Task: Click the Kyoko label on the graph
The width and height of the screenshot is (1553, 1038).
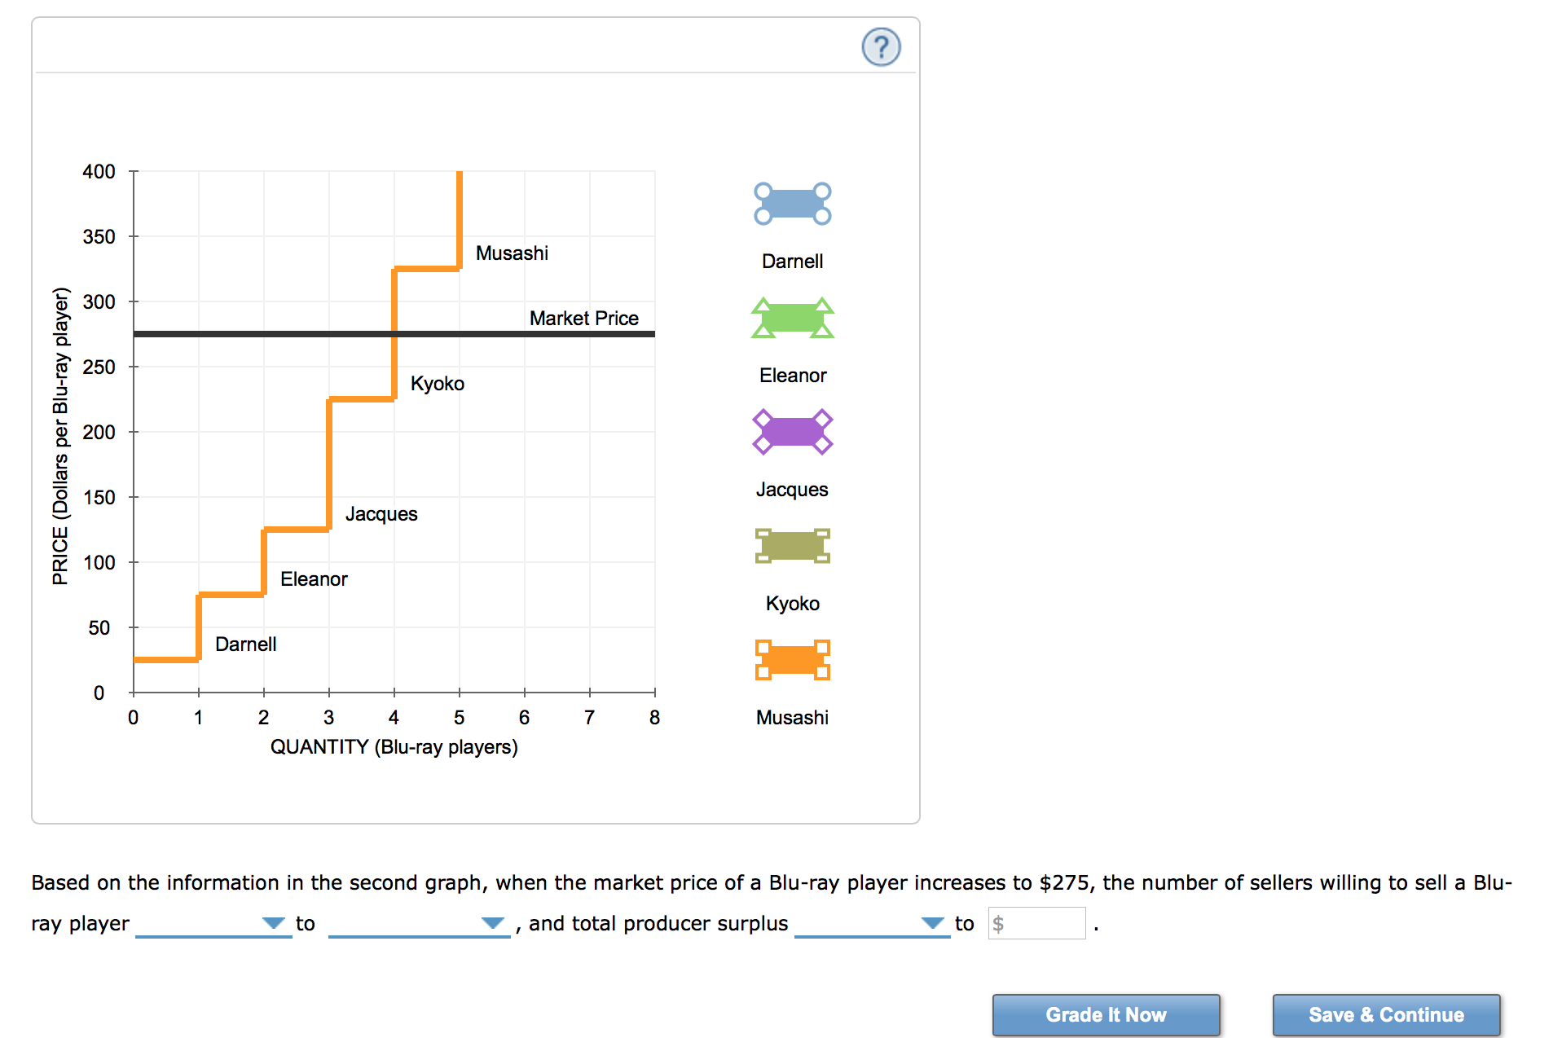Action: click(x=438, y=383)
